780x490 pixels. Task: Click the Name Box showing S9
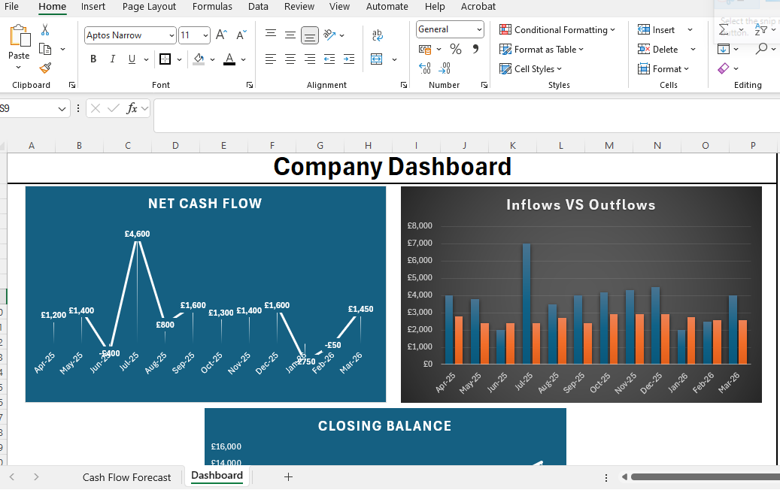[33, 108]
